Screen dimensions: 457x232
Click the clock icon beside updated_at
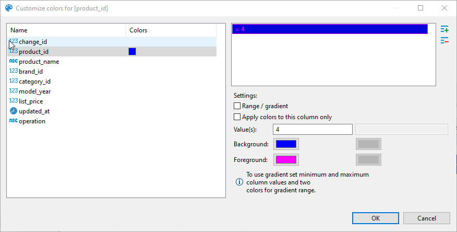click(14, 111)
